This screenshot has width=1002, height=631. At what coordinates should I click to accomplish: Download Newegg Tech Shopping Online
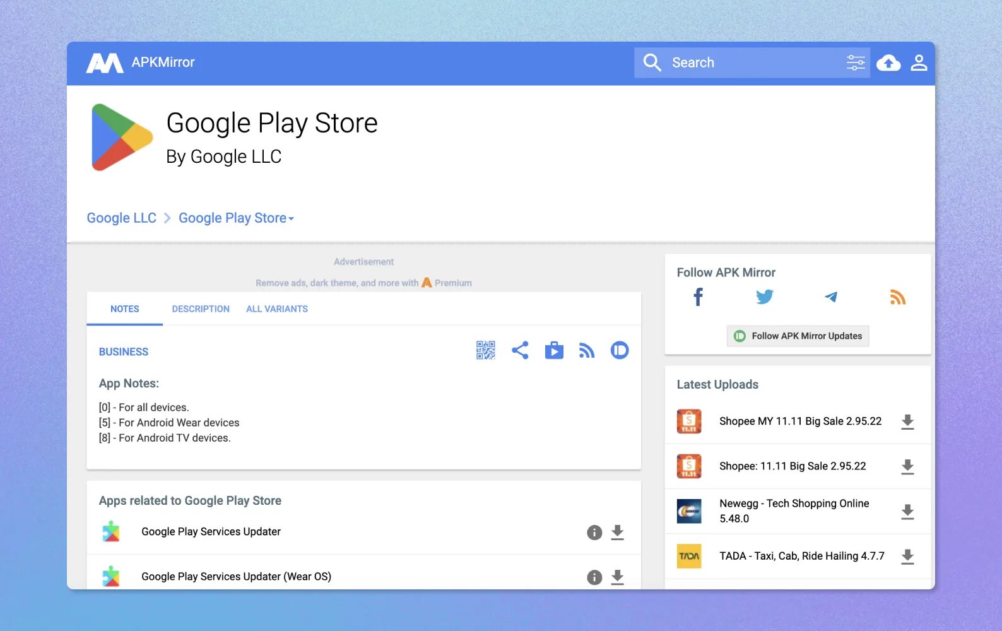pos(907,511)
